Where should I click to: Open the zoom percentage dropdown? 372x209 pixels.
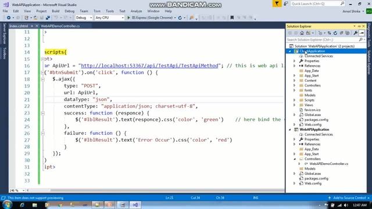[x=23, y=190]
